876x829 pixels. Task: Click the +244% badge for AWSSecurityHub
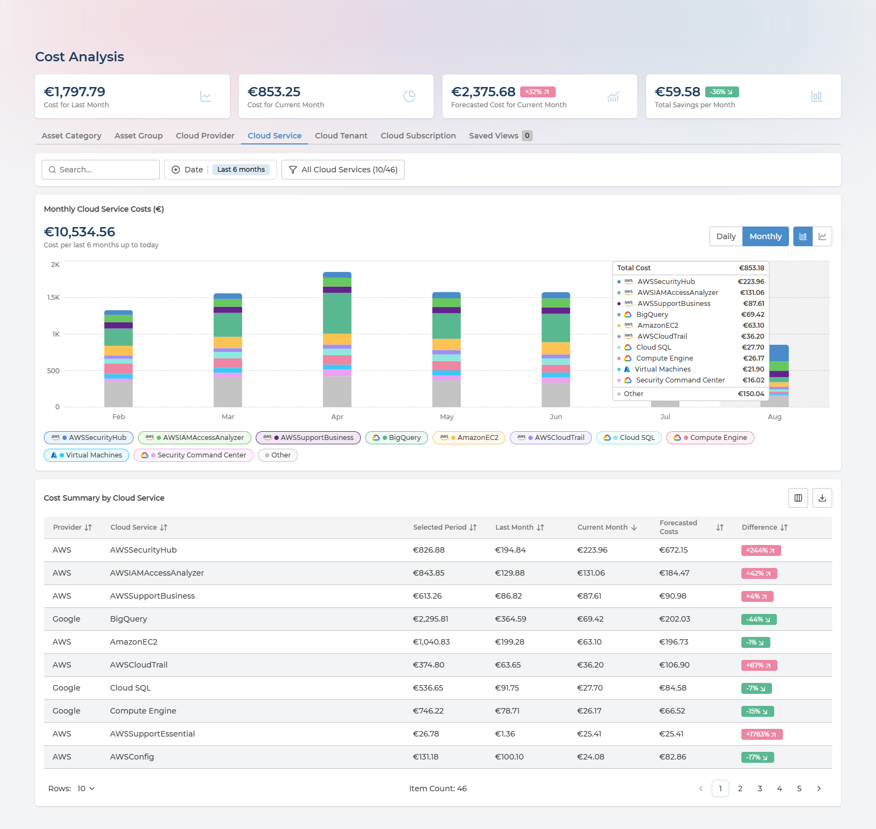[x=761, y=550]
